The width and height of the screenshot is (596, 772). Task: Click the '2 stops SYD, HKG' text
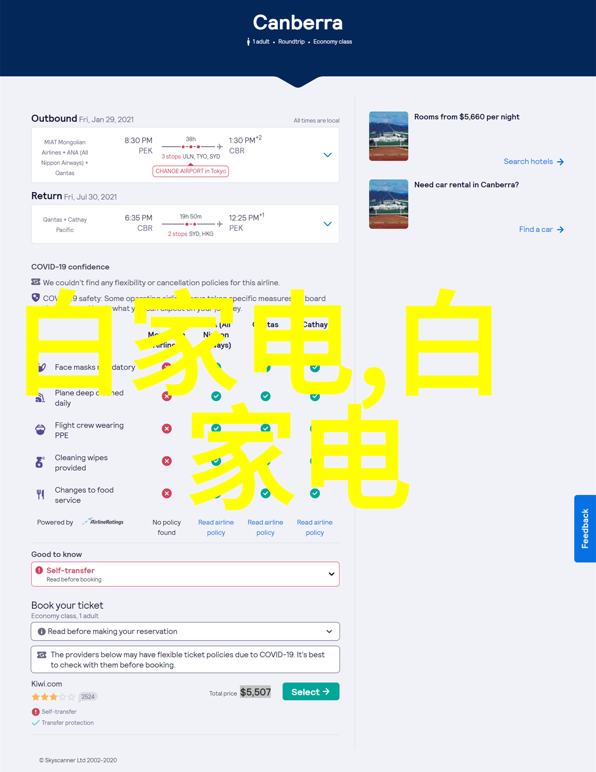(x=190, y=234)
